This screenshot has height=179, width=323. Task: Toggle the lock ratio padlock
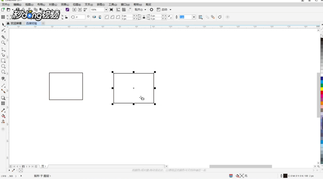66,17
